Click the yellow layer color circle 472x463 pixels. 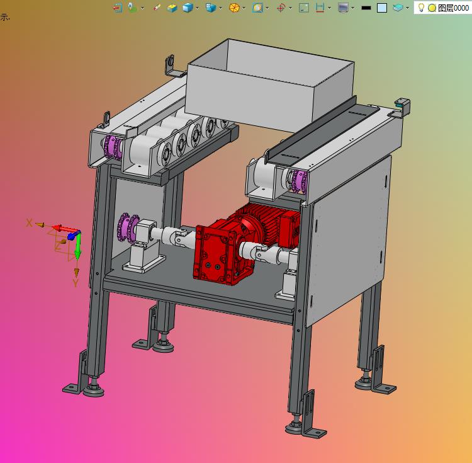tap(432, 8)
